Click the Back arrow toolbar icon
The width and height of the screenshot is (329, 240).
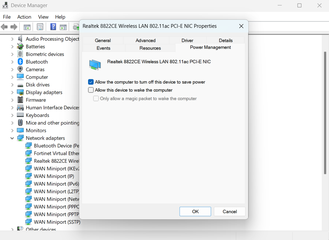(4, 27)
